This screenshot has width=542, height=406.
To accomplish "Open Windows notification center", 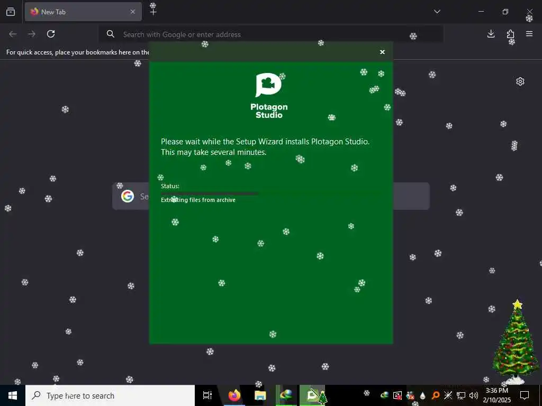I will click(525, 395).
